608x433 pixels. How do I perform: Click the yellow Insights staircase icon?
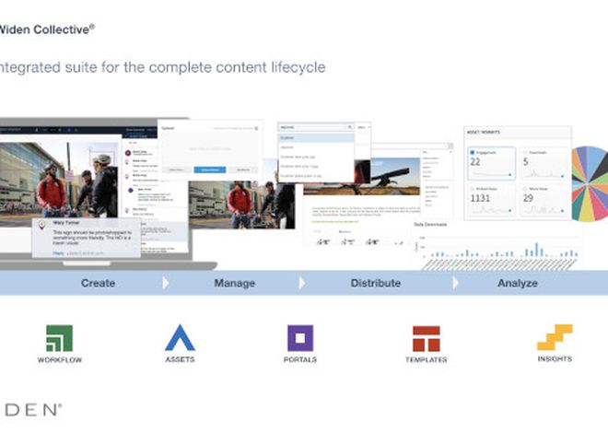[x=555, y=337]
